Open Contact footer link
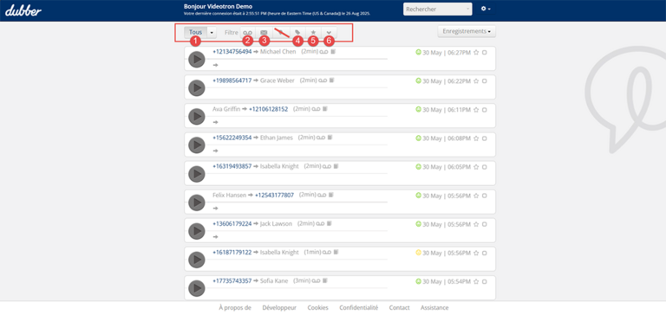Viewport: 666px width, 315px height. tap(399, 308)
